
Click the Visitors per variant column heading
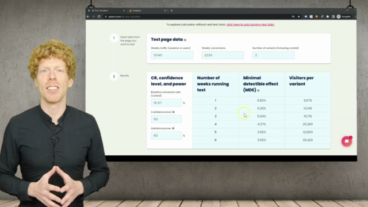(301, 81)
